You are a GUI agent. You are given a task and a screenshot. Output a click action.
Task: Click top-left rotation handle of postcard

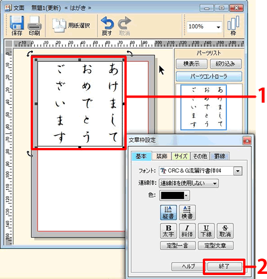[x=30, y=53]
